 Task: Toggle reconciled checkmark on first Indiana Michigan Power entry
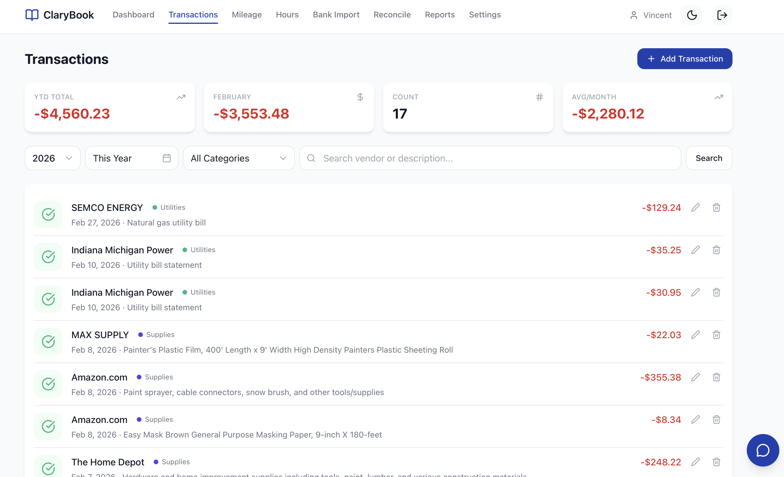click(x=48, y=257)
